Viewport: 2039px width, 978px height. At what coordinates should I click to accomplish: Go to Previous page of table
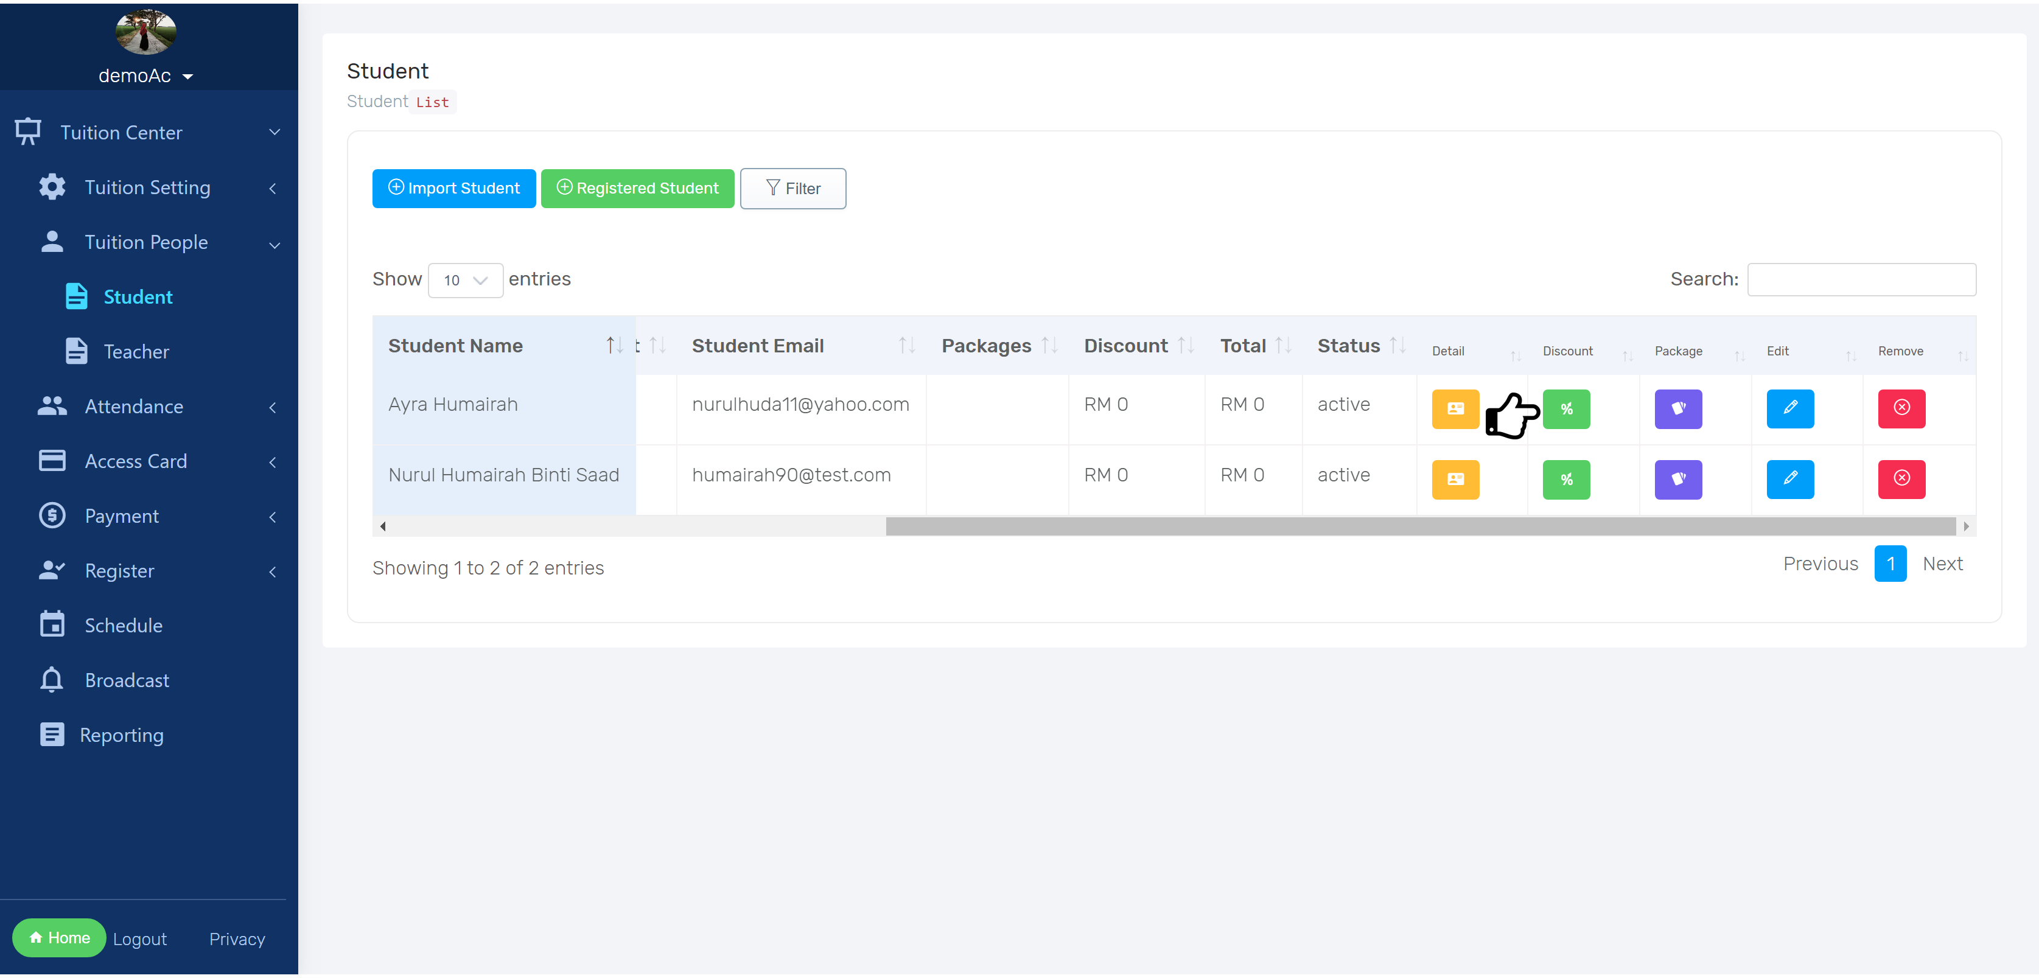tap(1820, 564)
